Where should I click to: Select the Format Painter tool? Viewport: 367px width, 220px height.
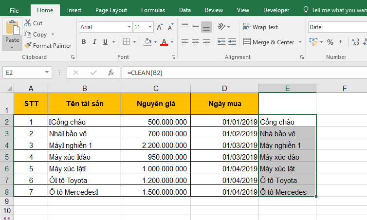(48, 45)
